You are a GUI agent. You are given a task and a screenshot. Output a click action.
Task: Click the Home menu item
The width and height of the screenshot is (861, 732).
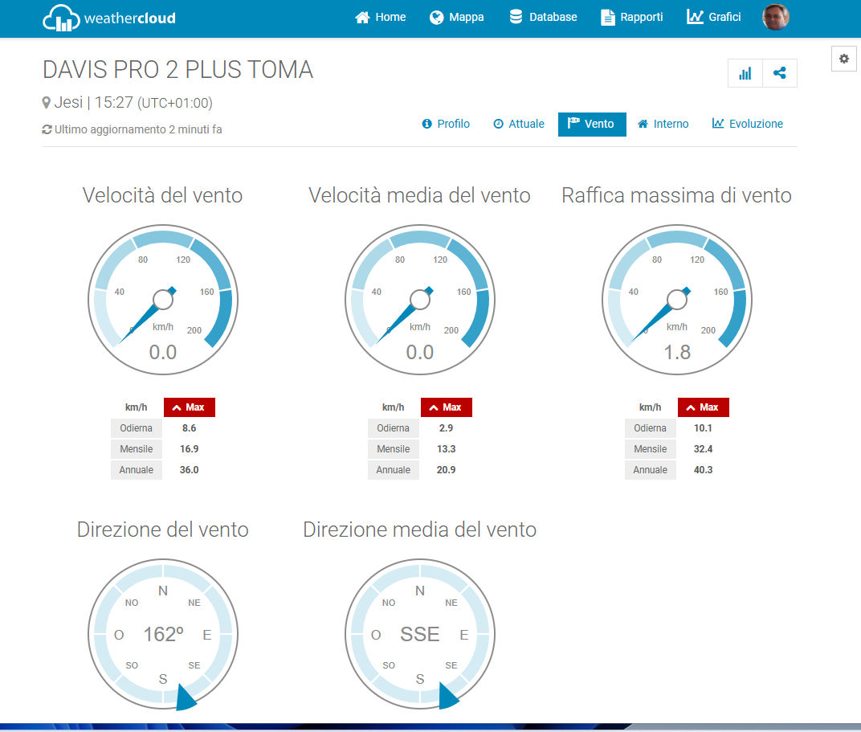pos(381,17)
